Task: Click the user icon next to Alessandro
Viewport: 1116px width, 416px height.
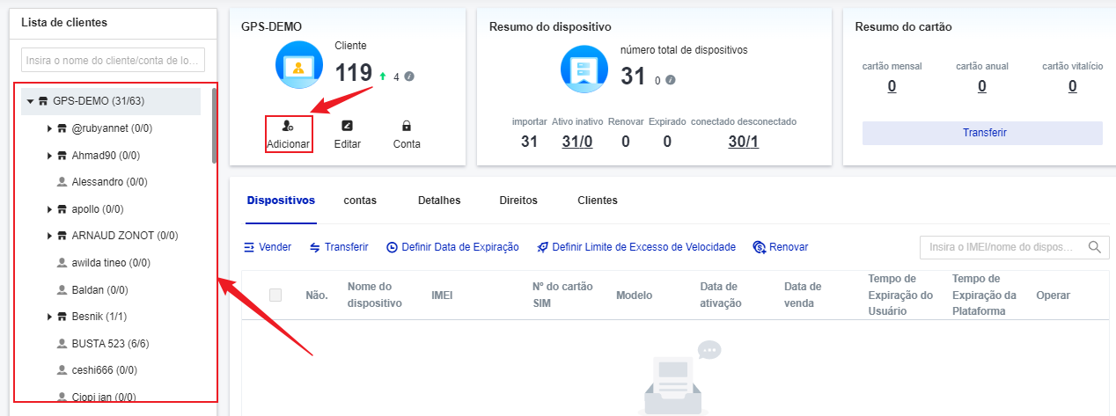Action: click(62, 182)
